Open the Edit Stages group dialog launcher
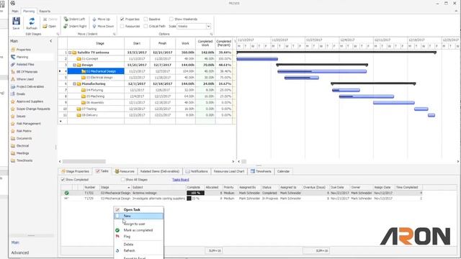Image resolution: width=461 pixels, height=259 pixels. coord(58,34)
